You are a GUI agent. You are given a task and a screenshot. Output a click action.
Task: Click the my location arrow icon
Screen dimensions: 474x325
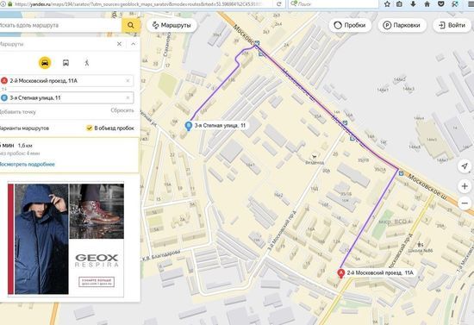pos(465,166)
